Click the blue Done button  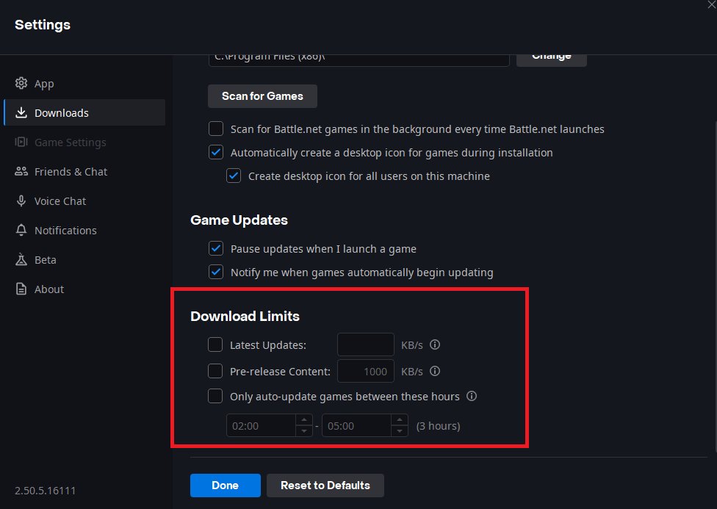click(226, 485)
